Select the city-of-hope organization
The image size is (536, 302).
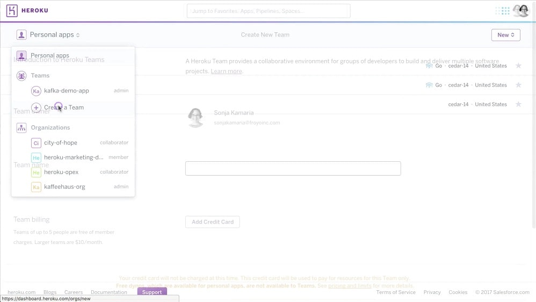(x=73, y=142)
